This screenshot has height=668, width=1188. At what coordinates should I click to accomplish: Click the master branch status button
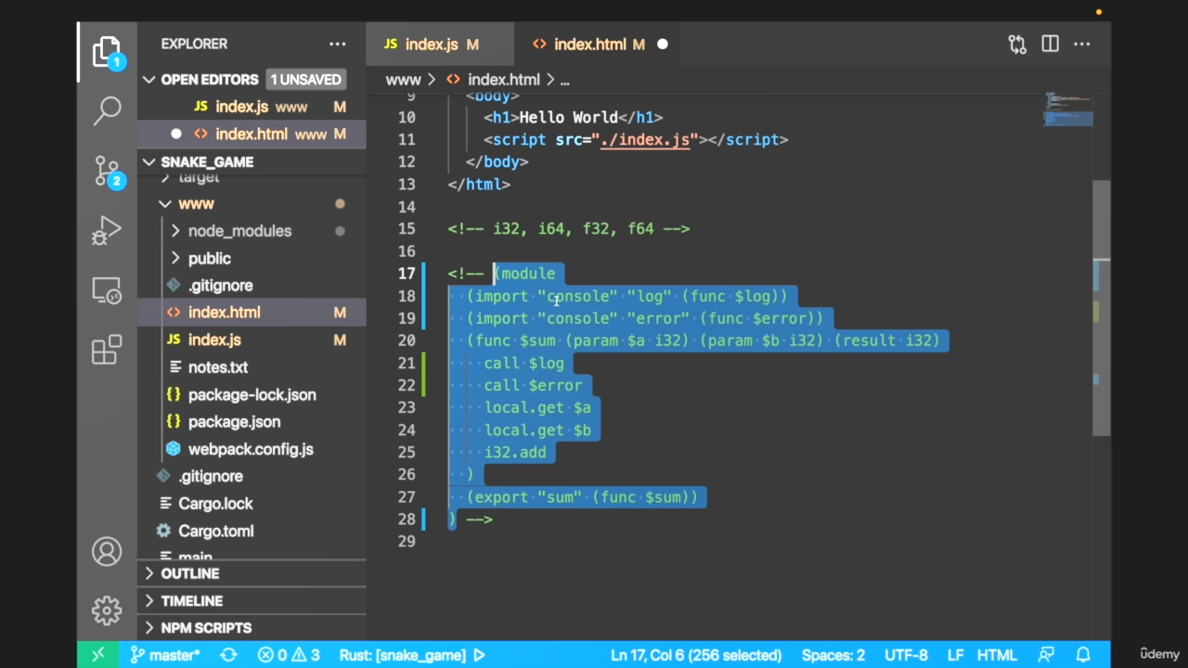[165, 655]
